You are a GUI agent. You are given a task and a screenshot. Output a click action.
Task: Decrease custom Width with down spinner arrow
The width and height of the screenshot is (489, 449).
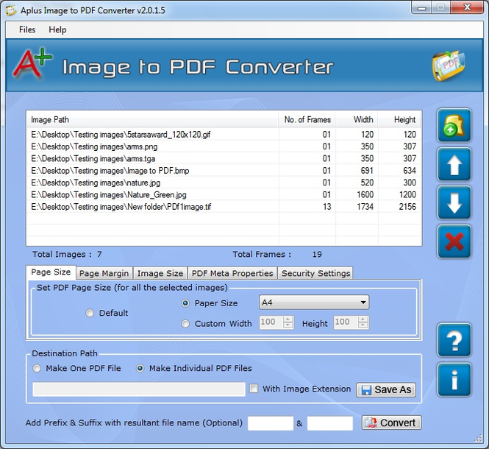coord(288,325)
